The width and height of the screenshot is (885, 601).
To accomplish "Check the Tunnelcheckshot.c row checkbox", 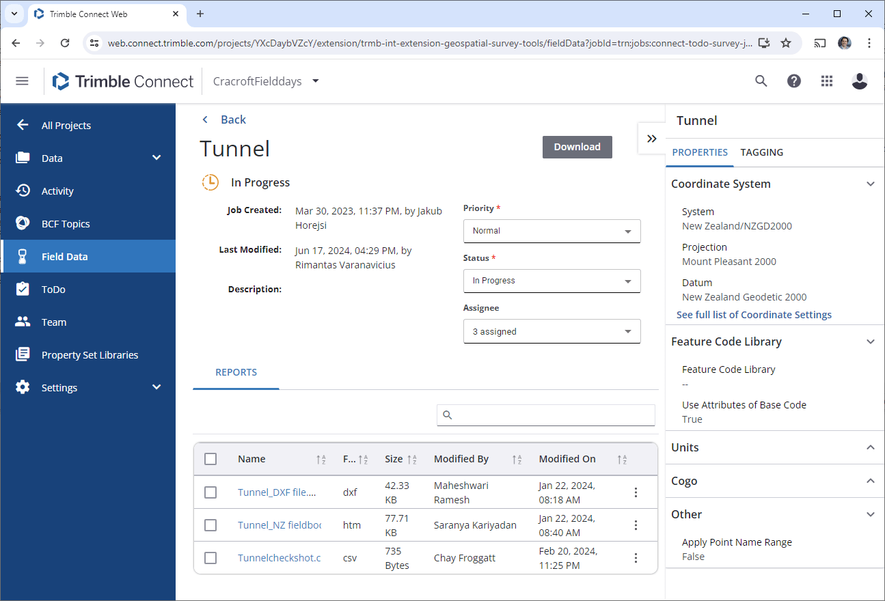I will click(x=210, y=558).
